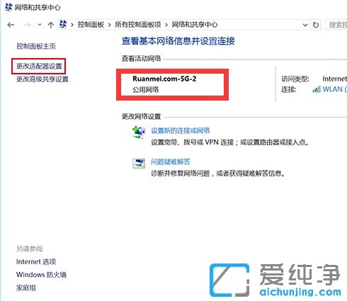The height and width of the screenshot is (301, 347).
Task: Click 查看基本网络信息并设置连接 heading
Action: (x=178, y=41)
